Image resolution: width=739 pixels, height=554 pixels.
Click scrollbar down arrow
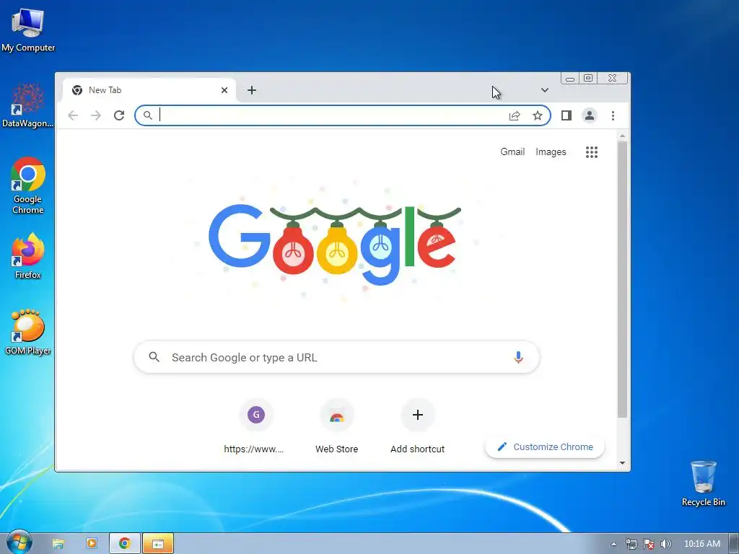pyautogui.click(x=622, y=463)
